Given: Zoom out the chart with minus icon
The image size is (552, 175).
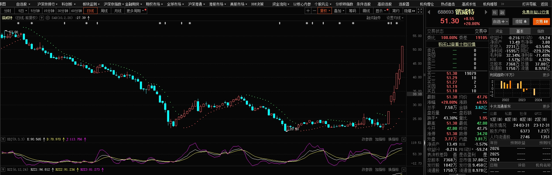Looking at the screenshot, I should coord(314,11).
